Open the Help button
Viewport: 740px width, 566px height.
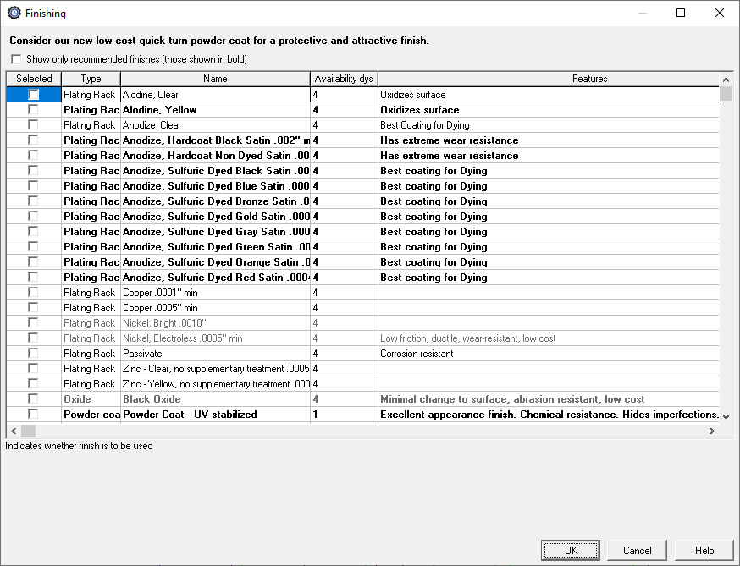pos(704,551)
